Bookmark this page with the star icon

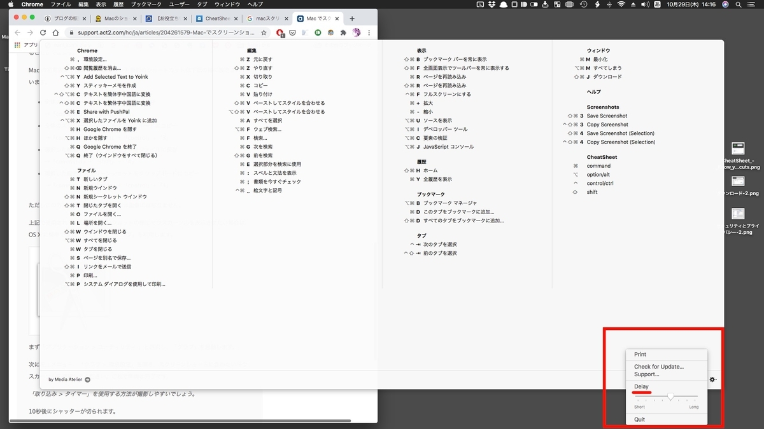click(x=264, y=32)
